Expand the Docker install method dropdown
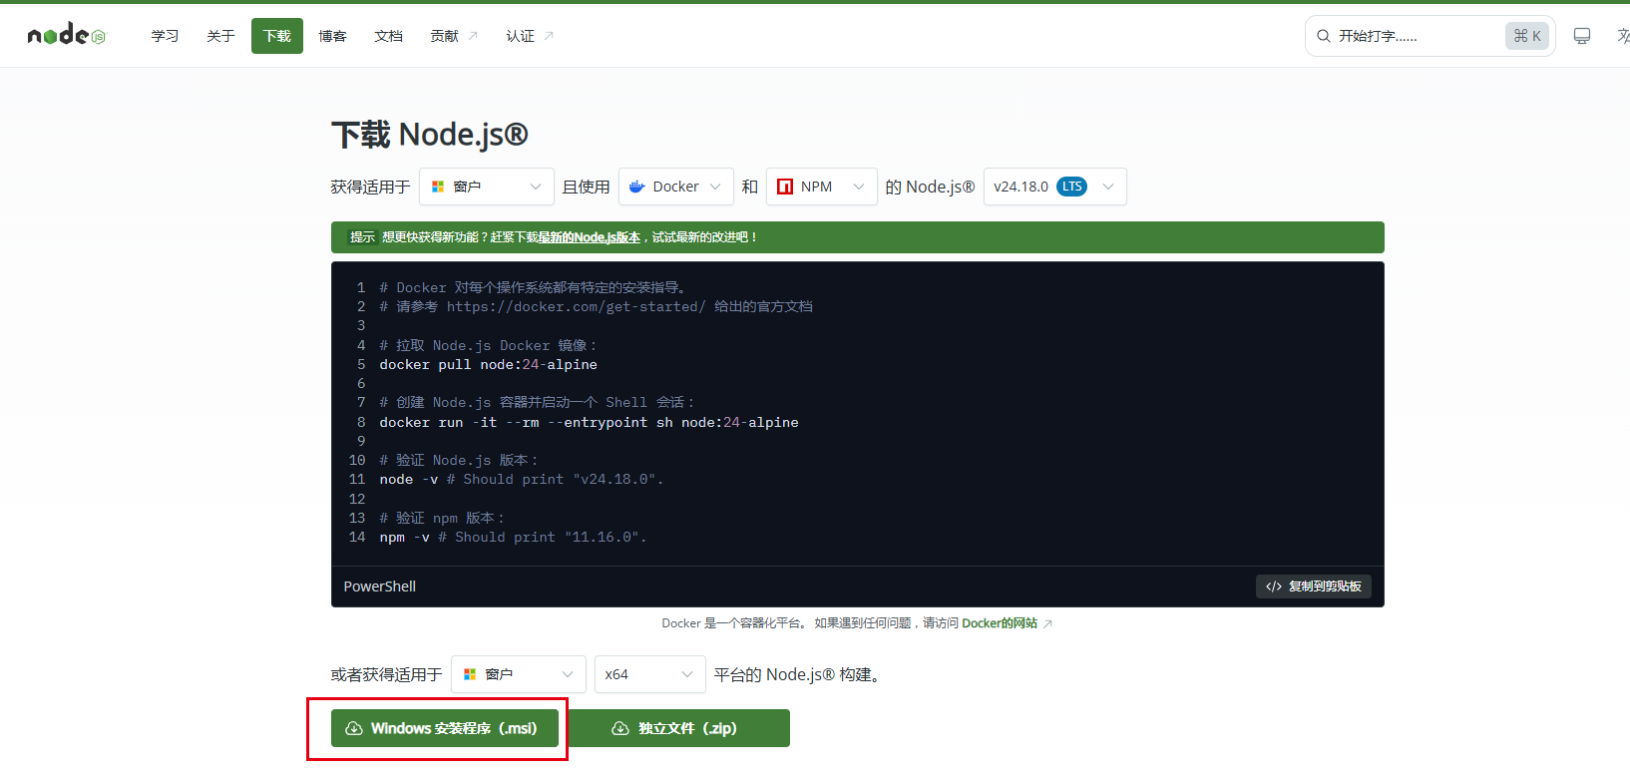 pos(676,187)
